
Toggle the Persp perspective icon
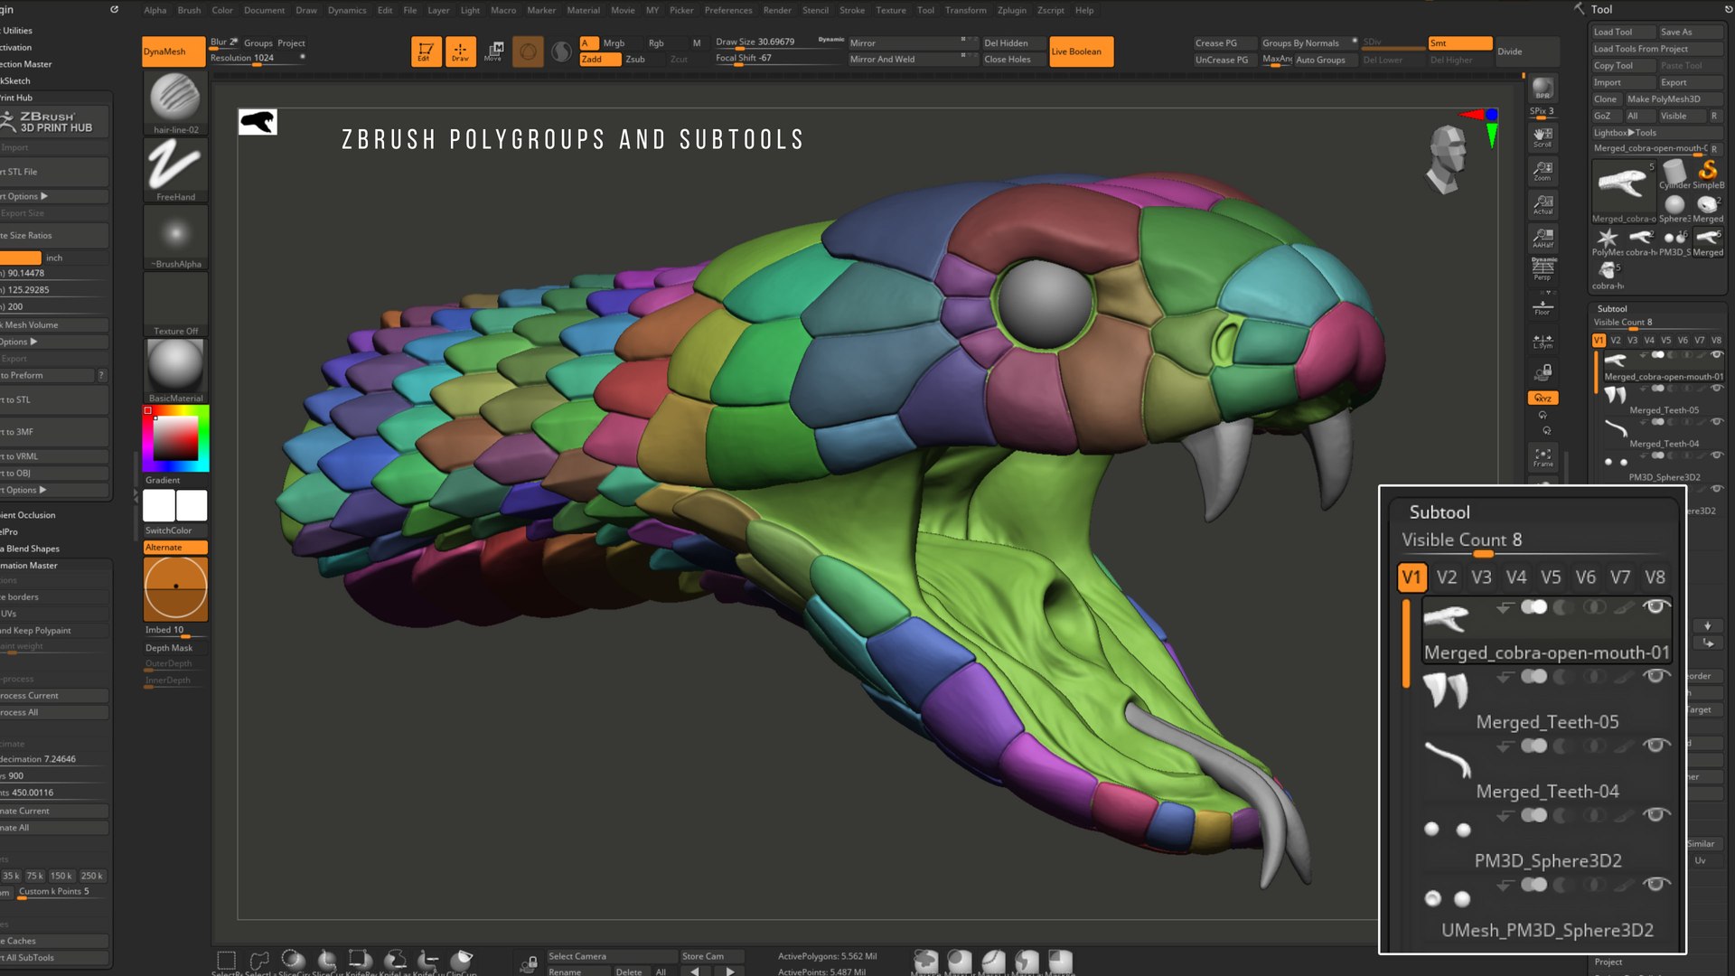[1543, 269]
